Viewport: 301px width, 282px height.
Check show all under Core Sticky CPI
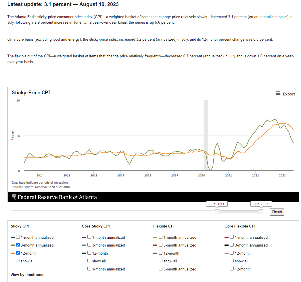pos(89,261)
